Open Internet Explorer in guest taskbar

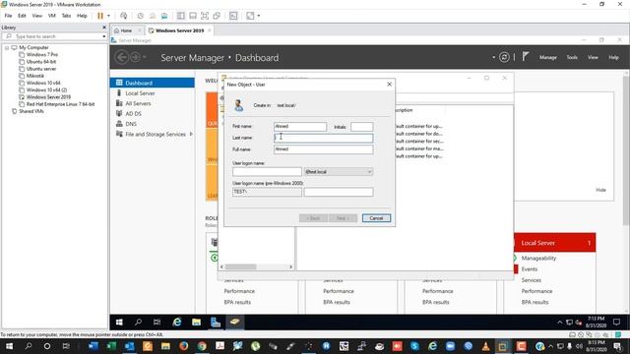tap(177, 322)
